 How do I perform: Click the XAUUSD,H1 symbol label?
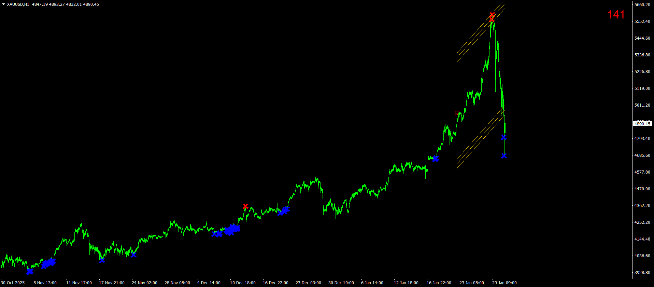[x=18, y=4]
